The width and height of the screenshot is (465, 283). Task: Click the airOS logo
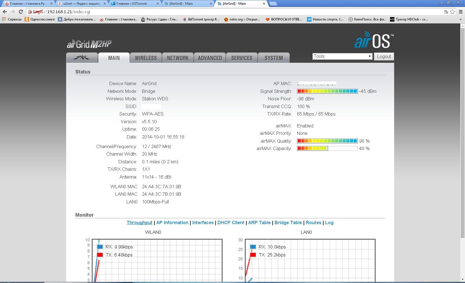374,40
